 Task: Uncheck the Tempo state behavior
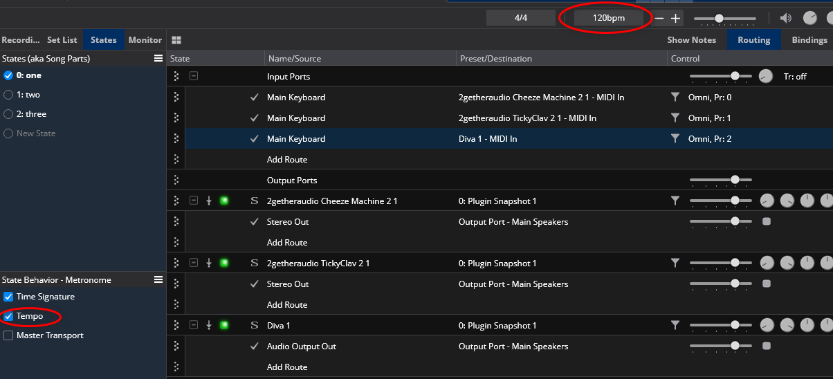(8, 316)
